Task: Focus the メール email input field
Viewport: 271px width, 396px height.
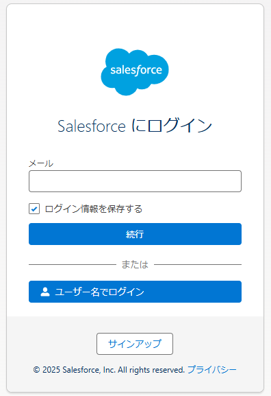Action: [135, 181]
